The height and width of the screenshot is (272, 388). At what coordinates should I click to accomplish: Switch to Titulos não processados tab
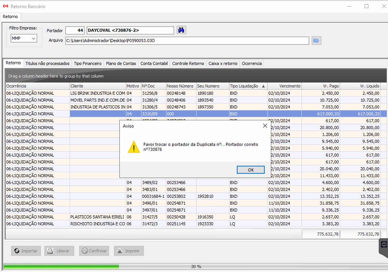[x=47, y=63]
